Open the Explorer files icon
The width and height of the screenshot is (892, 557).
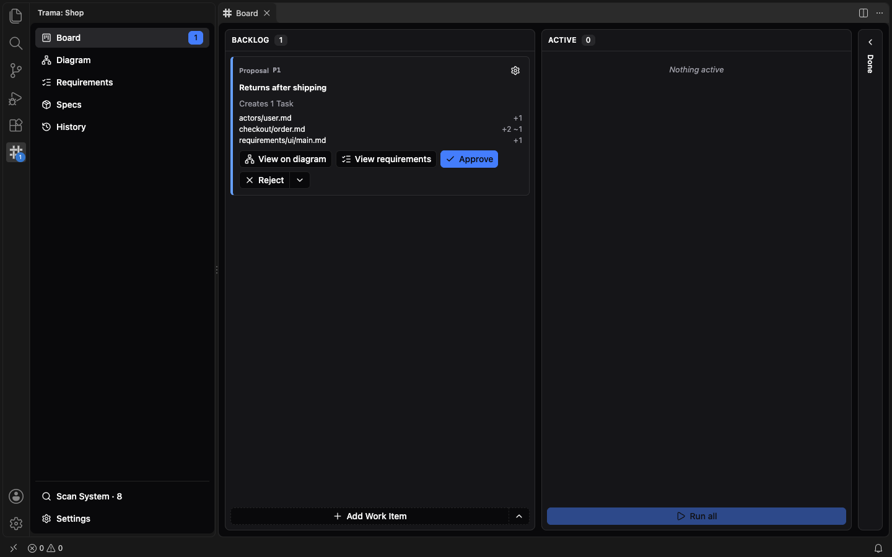16,15
